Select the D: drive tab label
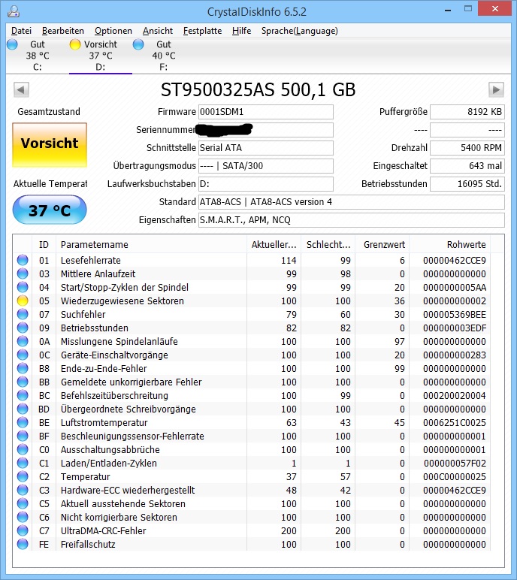This screenshot has width=517, height=580. 100,67
